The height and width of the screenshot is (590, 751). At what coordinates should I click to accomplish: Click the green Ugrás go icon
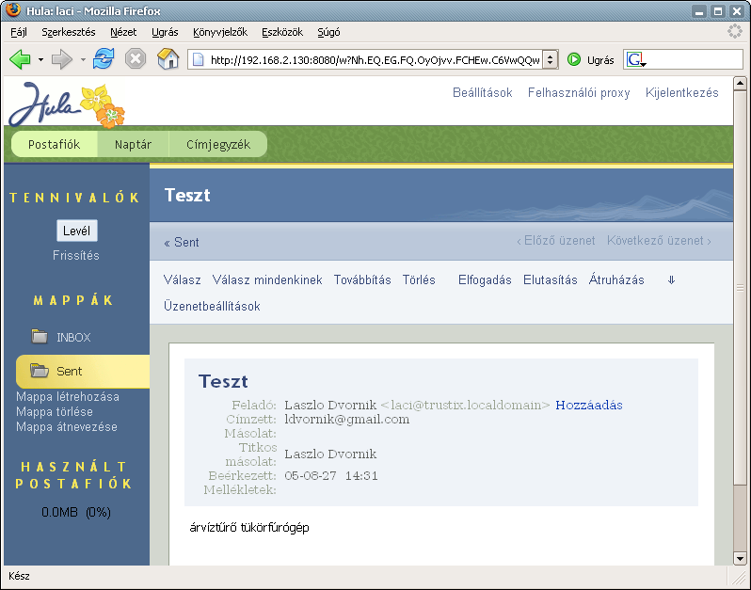click(x=574, y=59)
